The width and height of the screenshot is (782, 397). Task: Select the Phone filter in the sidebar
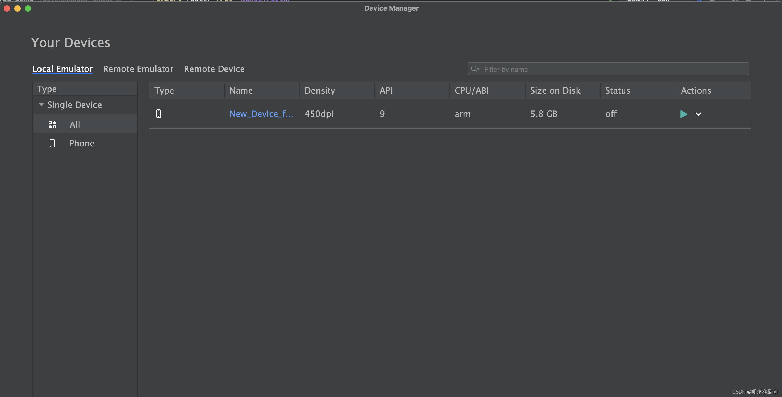pyautogui.click(x=82, y=143)
